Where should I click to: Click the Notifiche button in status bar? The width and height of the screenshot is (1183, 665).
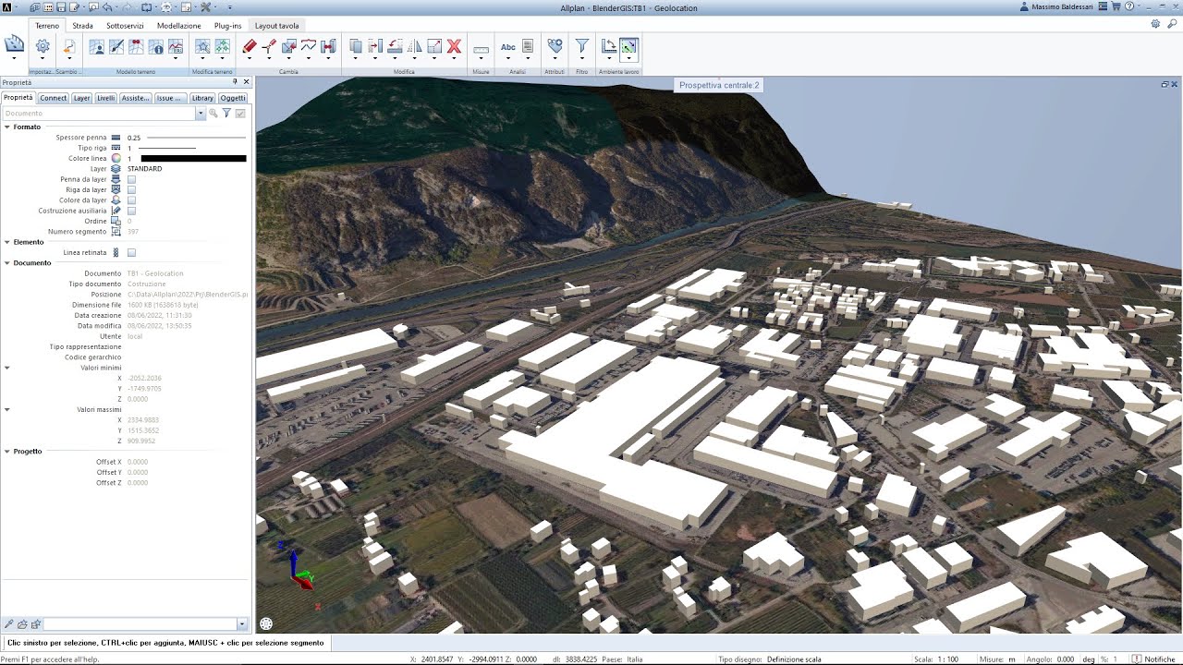click(1155, 659)
